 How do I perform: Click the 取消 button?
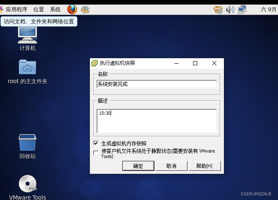171,166
